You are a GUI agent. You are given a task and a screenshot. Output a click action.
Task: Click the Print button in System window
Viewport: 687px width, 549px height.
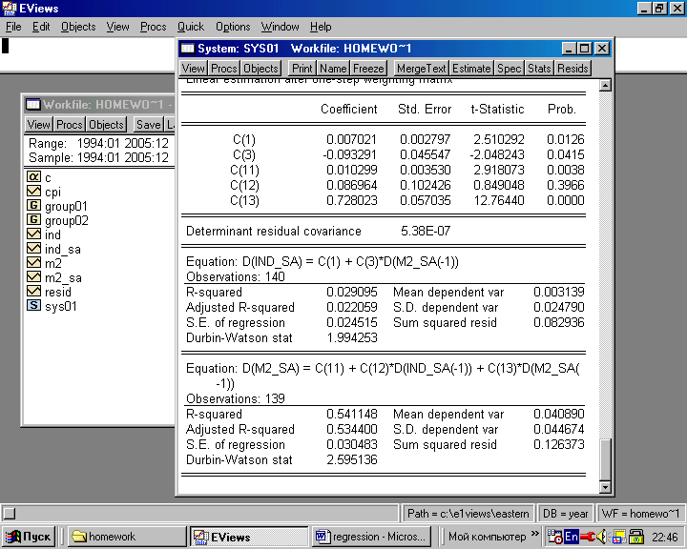pyautogui.click(x=302, y=69)
